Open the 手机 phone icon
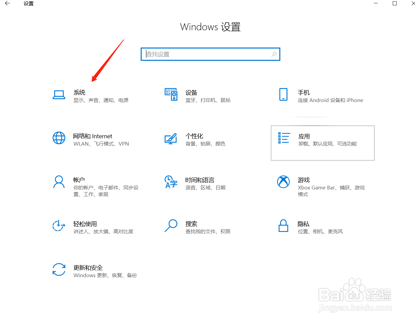Viewport: 415px width, 322px height. (283, 94)
